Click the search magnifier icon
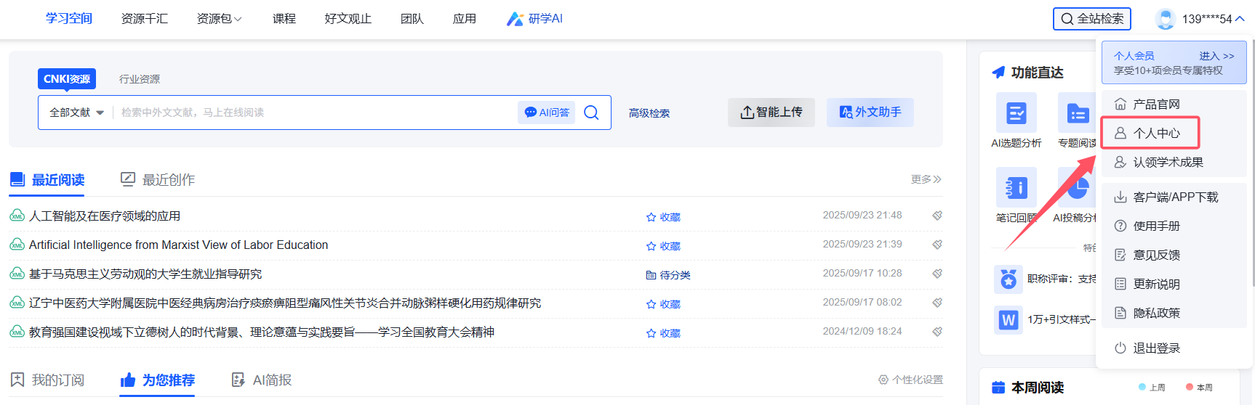Viewport: 1255px width, 405px height. pyautogui.click(x=591, y=112)
